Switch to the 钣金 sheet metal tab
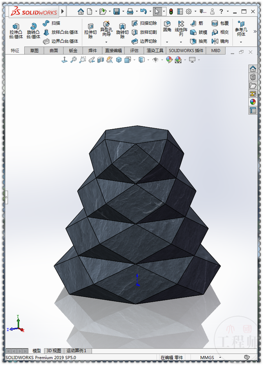 73,51
